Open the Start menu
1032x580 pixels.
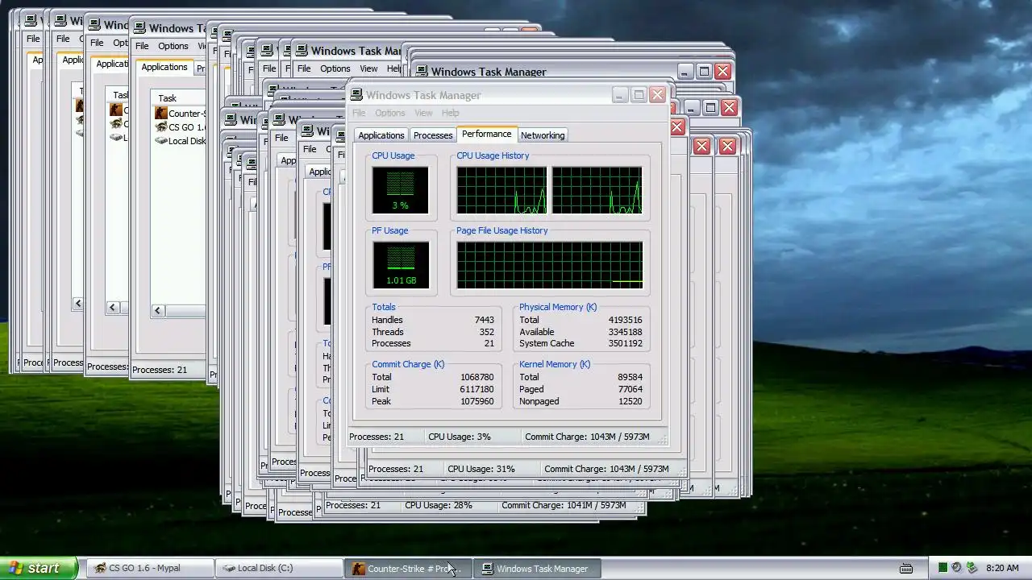(39, 568)
